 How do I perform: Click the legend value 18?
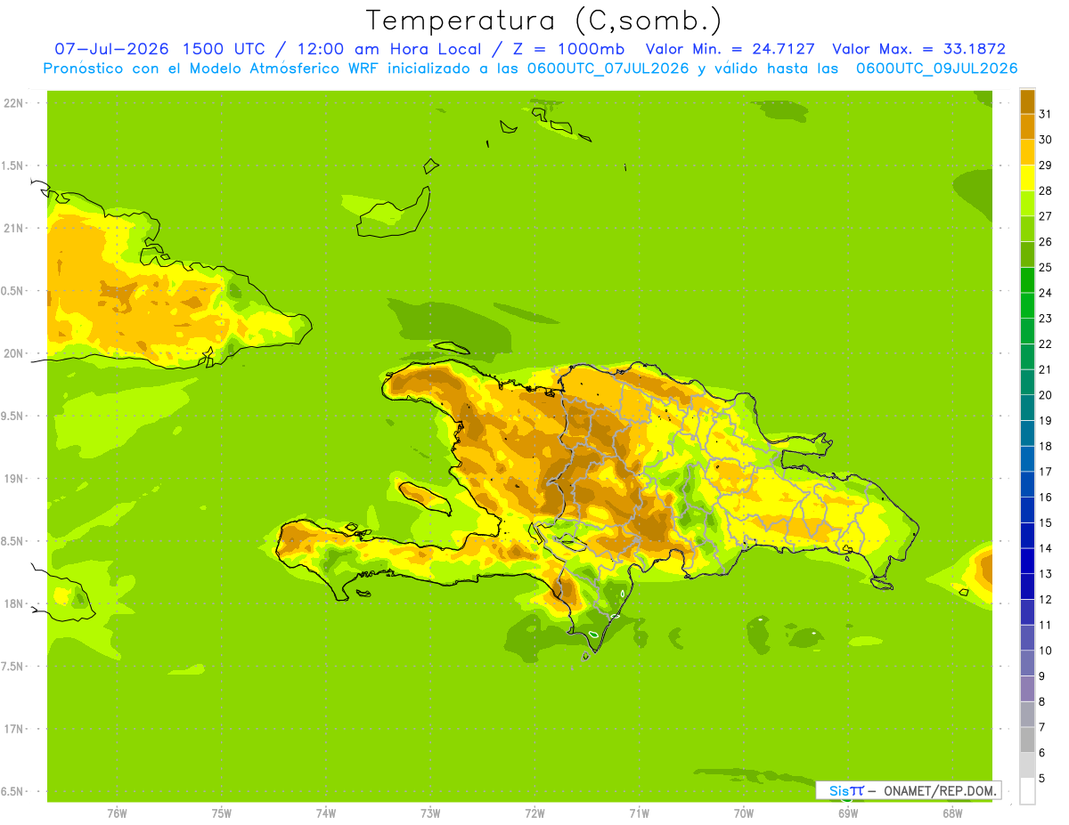1046,446
